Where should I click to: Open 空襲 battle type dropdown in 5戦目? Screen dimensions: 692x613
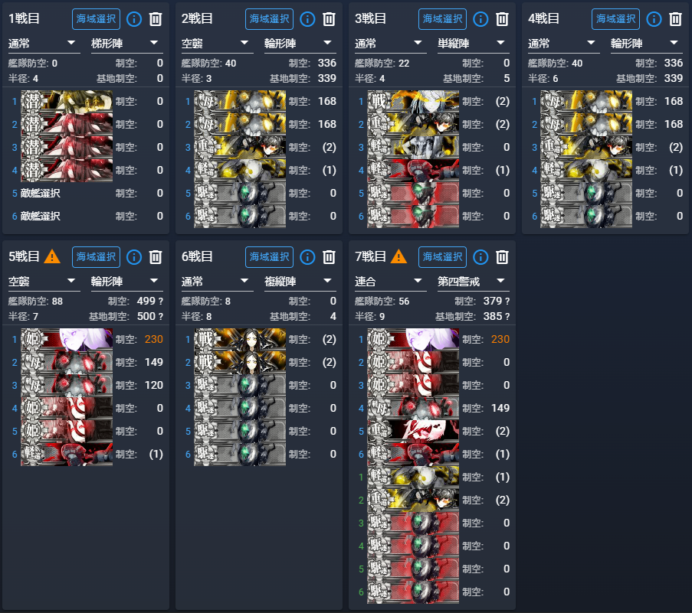pyautogui.click(x=44, y=282)
